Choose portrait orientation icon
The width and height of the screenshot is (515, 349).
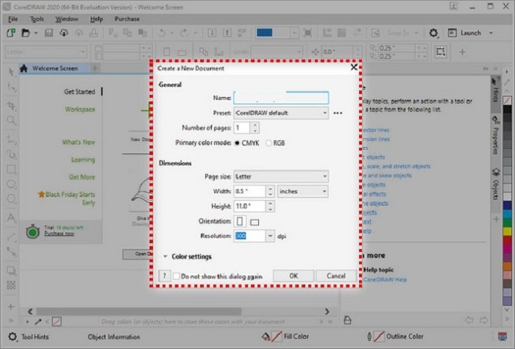pyautogui.click(x=240, y=221)
